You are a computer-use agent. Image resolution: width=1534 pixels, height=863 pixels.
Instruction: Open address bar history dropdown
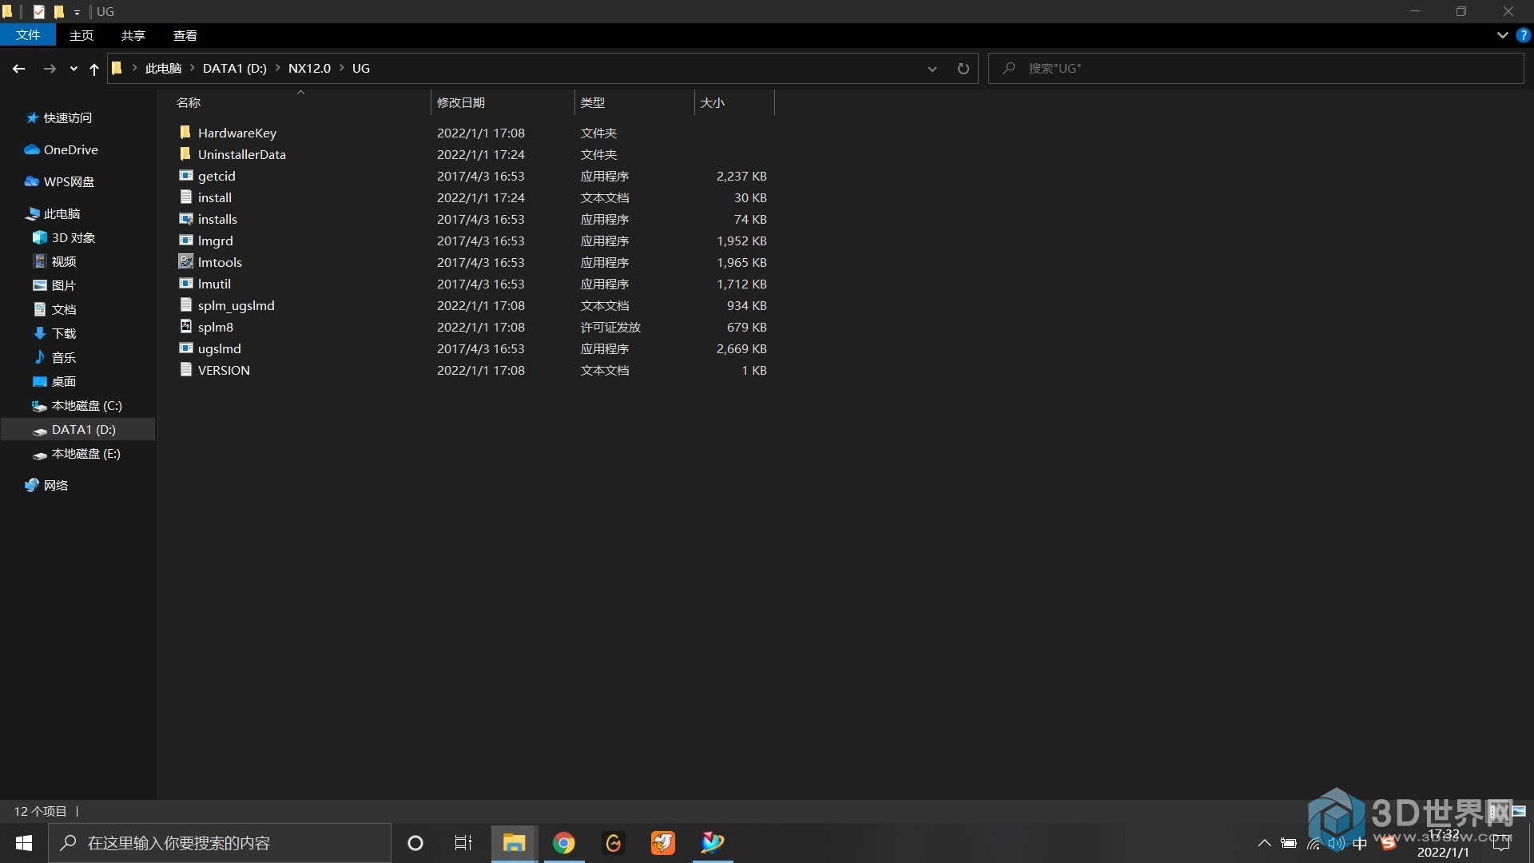coord(932,69)
